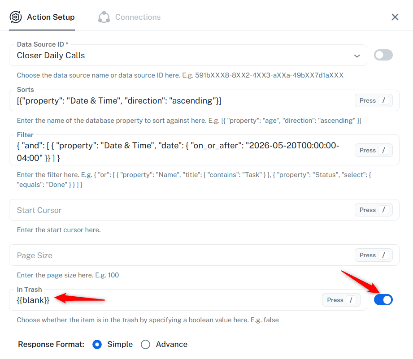Focus the Start Cursor input field
This screenshot has height=359, width=413.
click(182, 210)
